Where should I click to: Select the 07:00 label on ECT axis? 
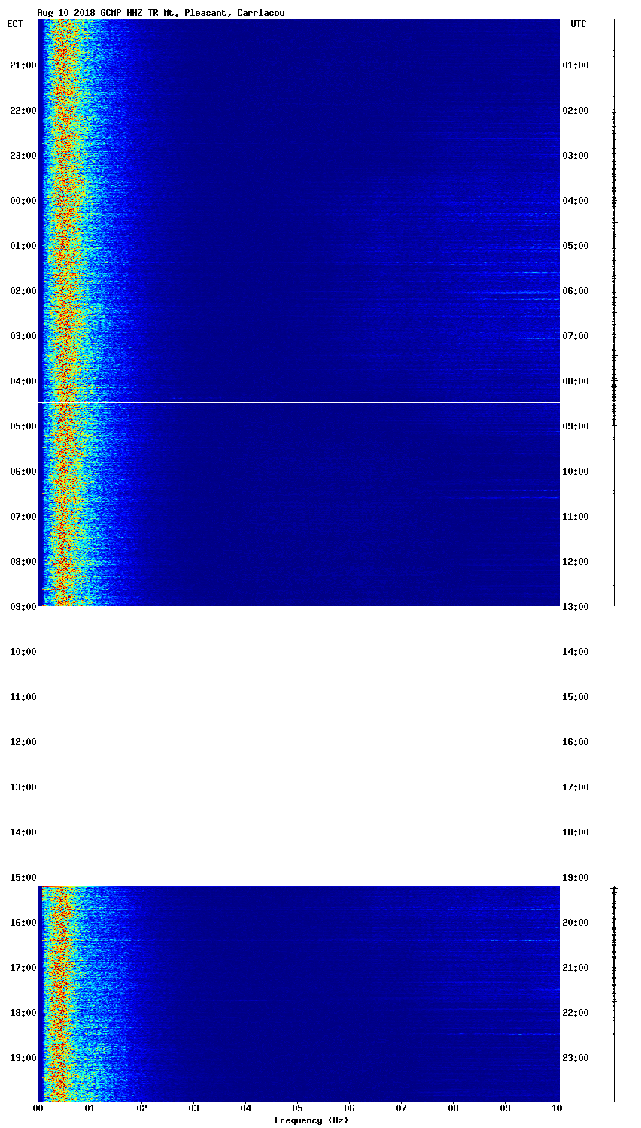(x=23, y=517)
